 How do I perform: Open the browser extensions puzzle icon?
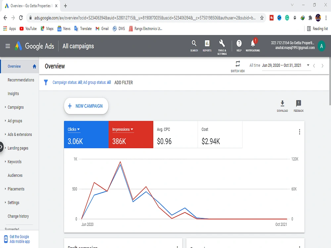[310, 18]
